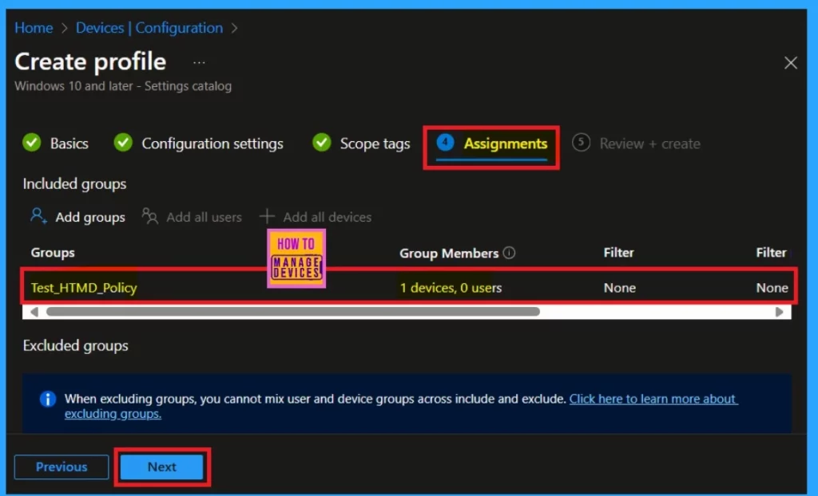Click the step 5 circle icon
Screen dimensions: 818x496
click(581, 142)
